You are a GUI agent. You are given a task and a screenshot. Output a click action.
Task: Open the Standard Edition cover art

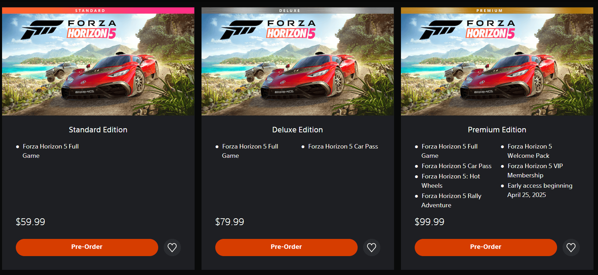[x=98, y=65]
